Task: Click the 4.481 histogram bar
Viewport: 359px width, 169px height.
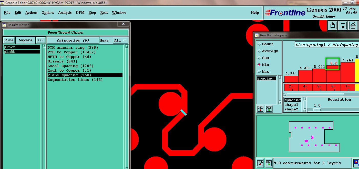Action: (x=305, y=76)
